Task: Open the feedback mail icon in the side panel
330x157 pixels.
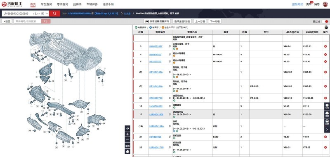Action: [x=327, y=122]
